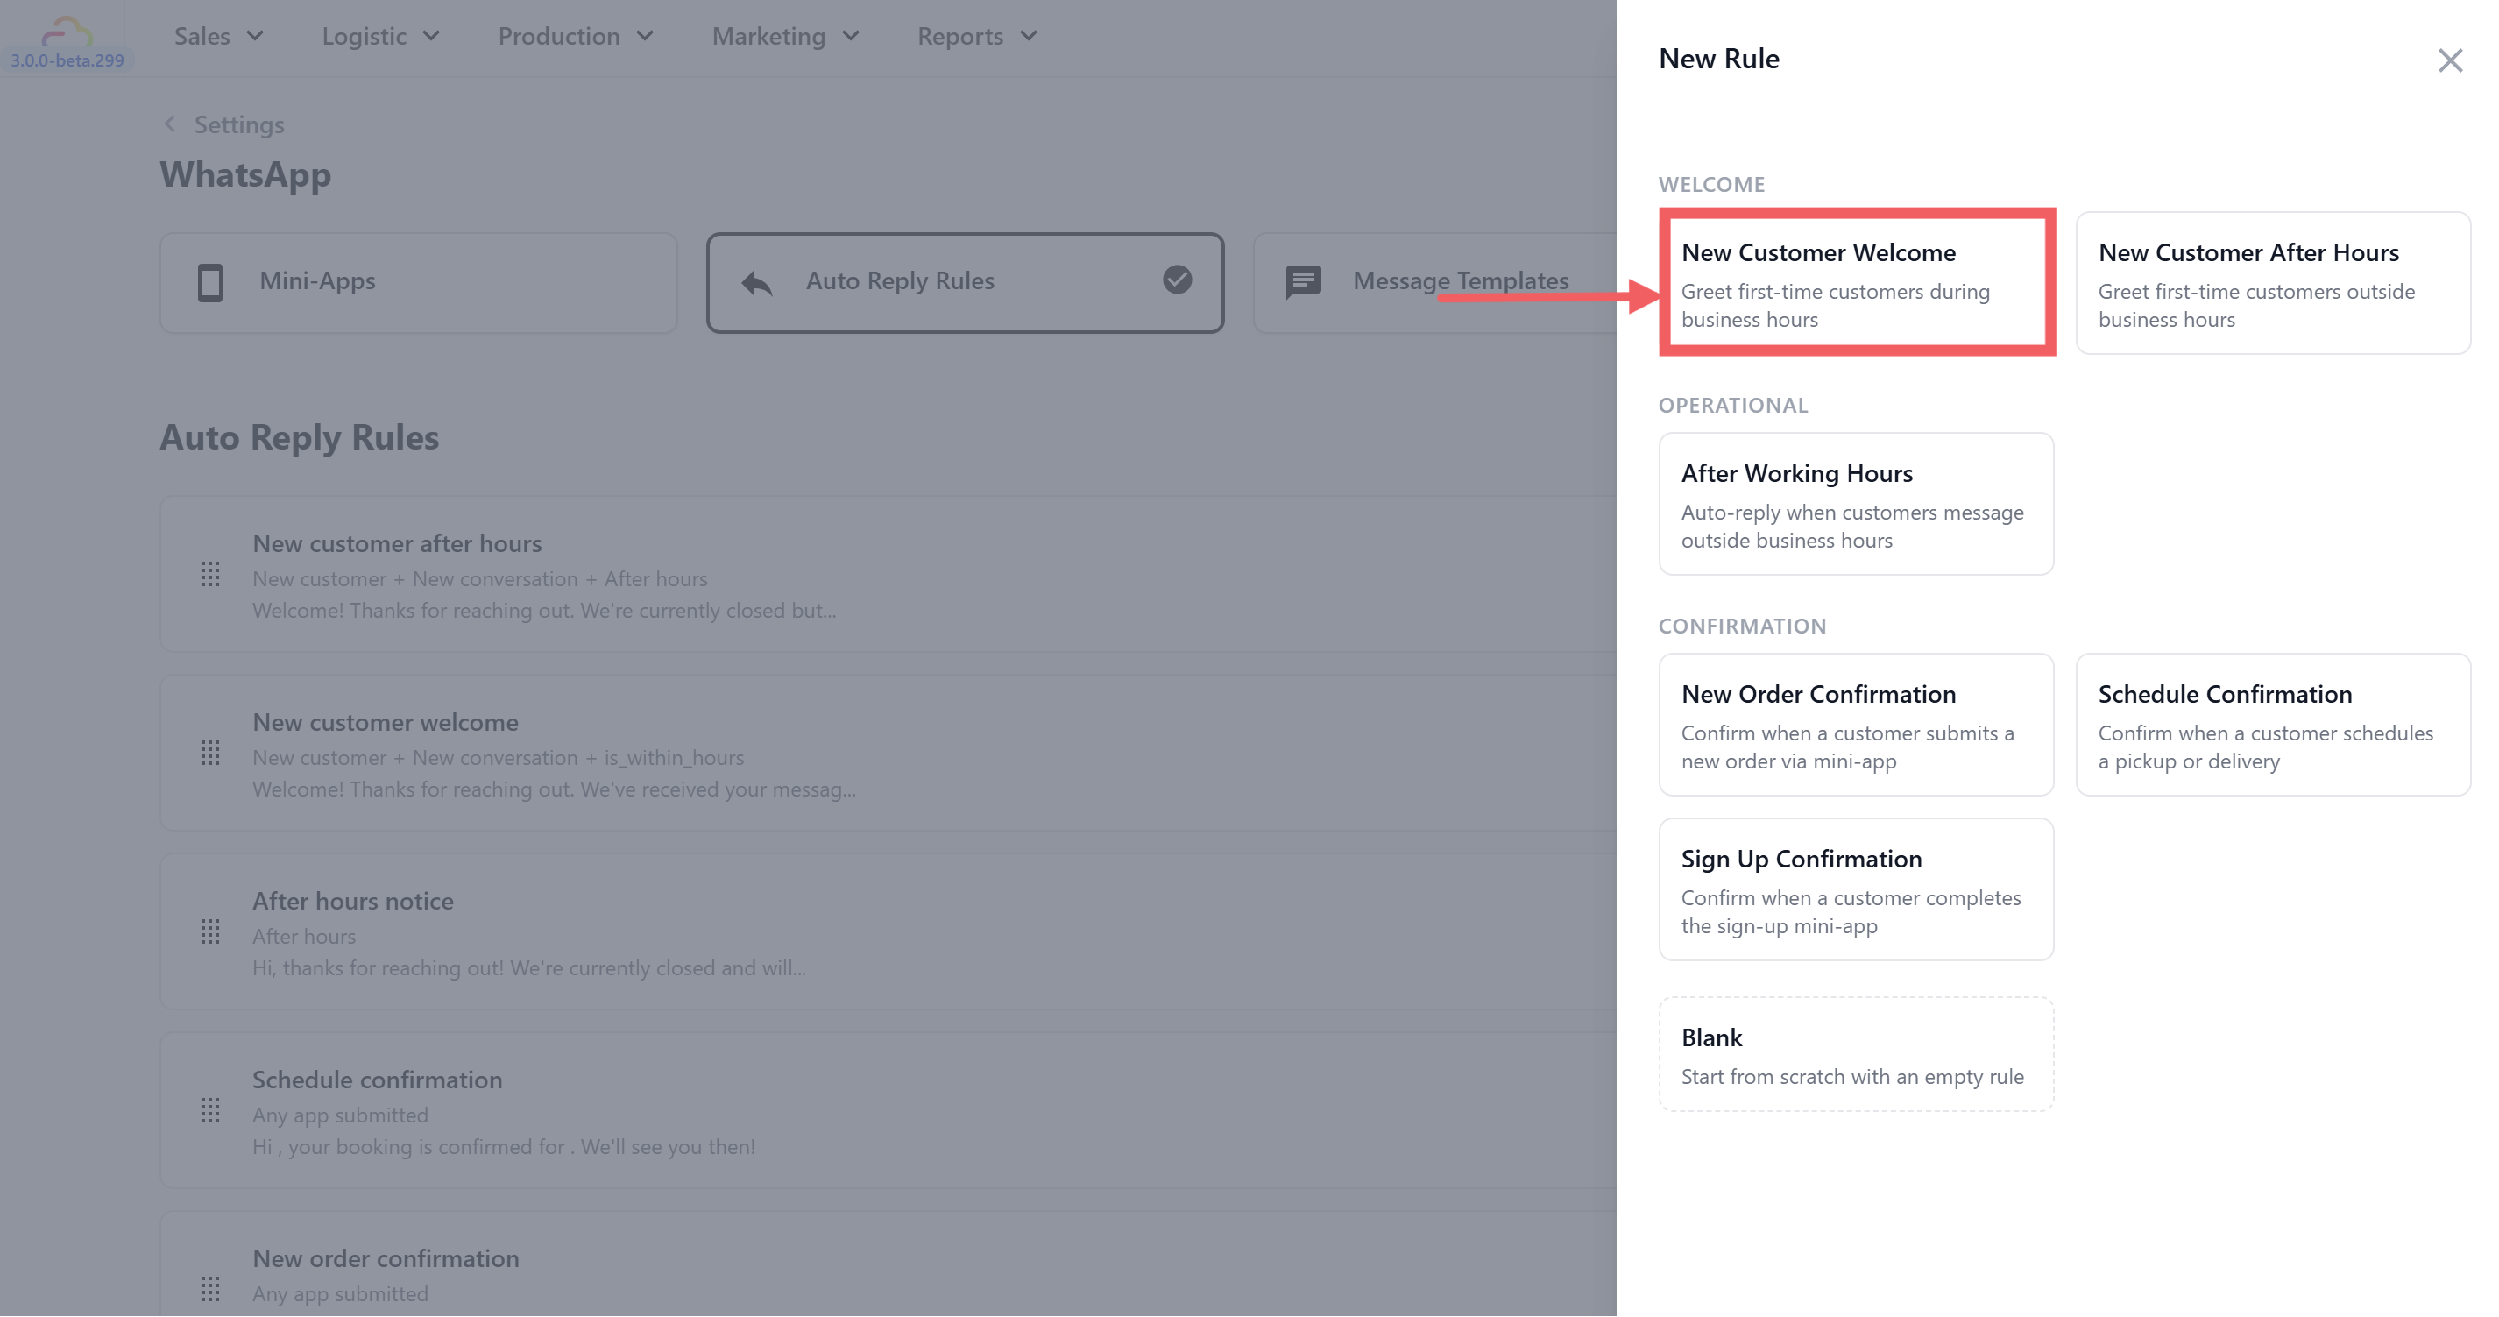Open the Message Templates tab
This screenshot has height=1317, width=2499.
tap(1436, 282)
